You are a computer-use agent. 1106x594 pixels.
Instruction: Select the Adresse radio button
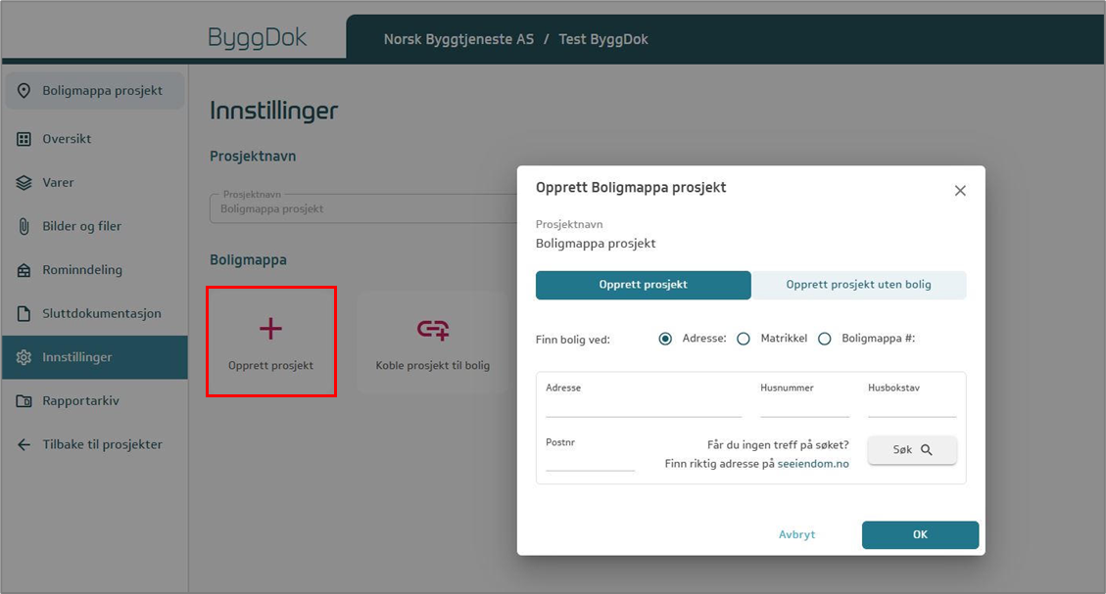pos(665,339)
